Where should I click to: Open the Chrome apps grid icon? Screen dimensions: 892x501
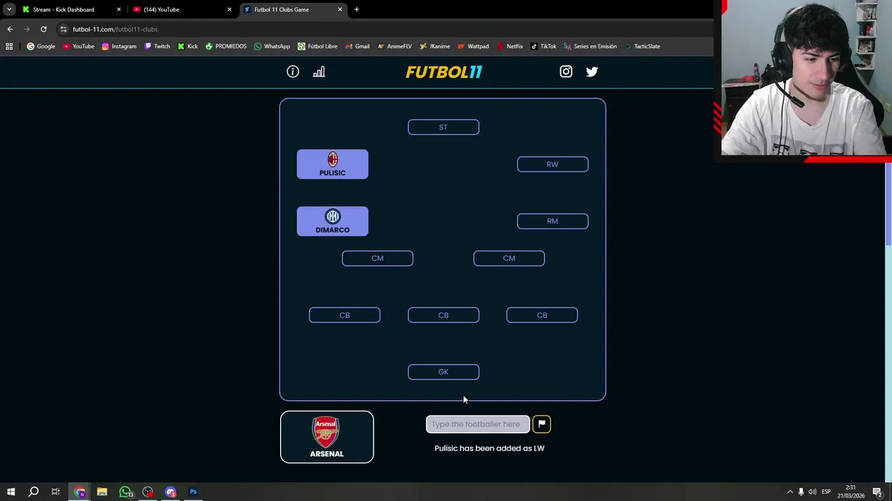click(x=9, y=47)
